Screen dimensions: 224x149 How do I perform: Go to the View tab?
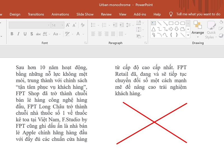pos(123,14)
